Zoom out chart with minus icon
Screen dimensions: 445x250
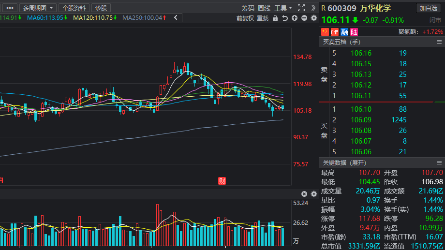(x=304, y=18)
